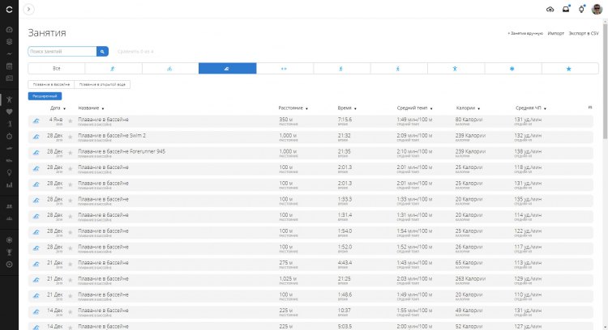Sort by Расстояние column arrow
Screen dimensions: 608x330
(306, 108)
